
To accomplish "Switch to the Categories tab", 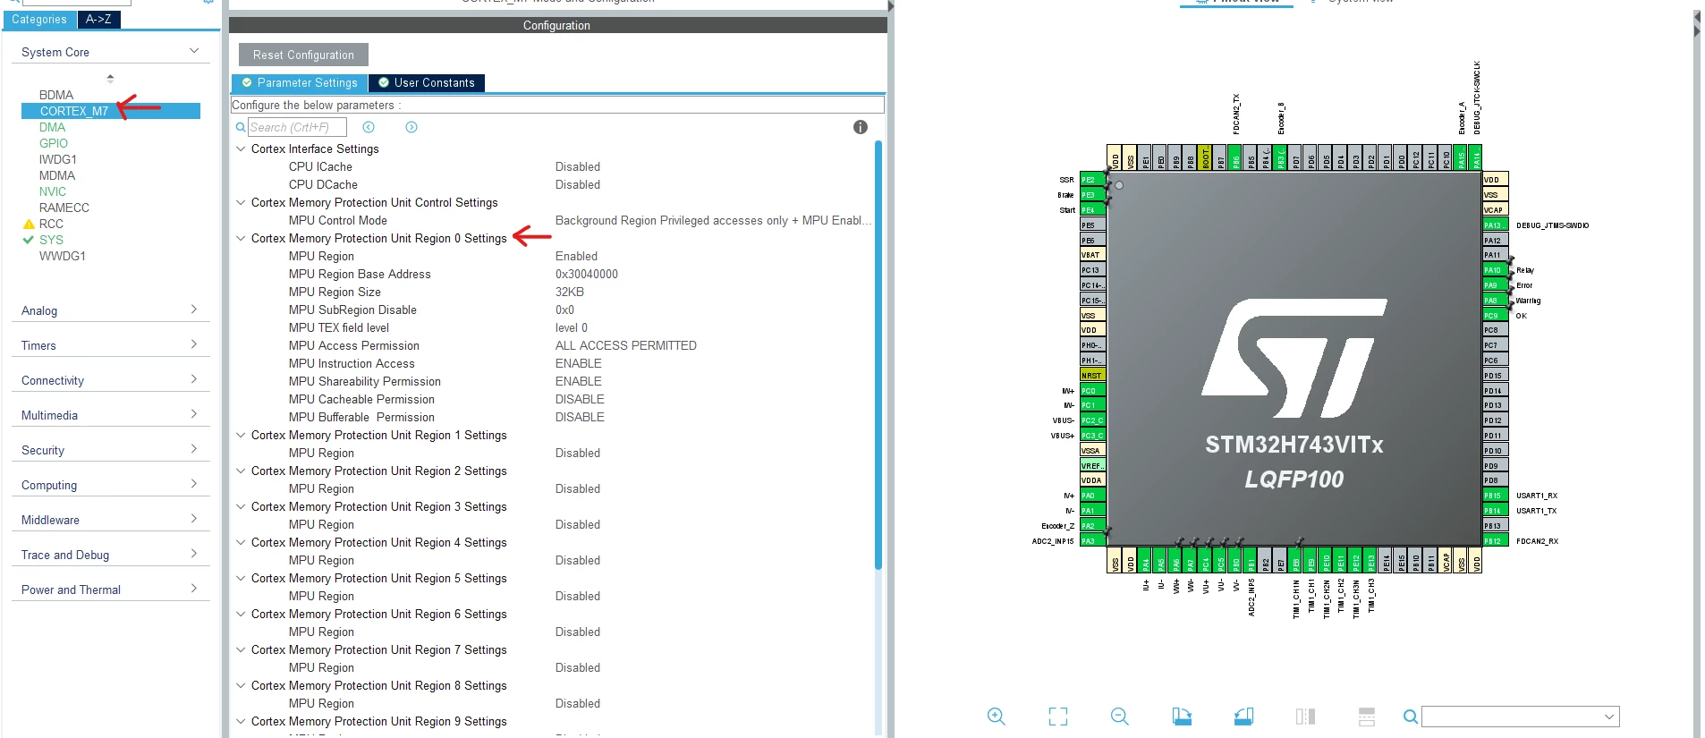I will click(39, 19).
